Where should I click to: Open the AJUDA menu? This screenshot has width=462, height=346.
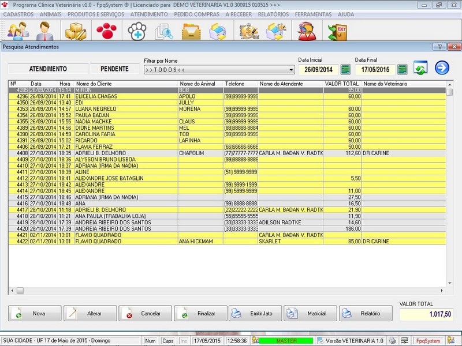pos(346,14)
